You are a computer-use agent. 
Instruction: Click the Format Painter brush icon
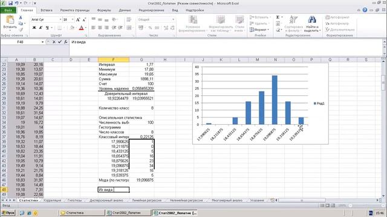click(x=21, y=30)
